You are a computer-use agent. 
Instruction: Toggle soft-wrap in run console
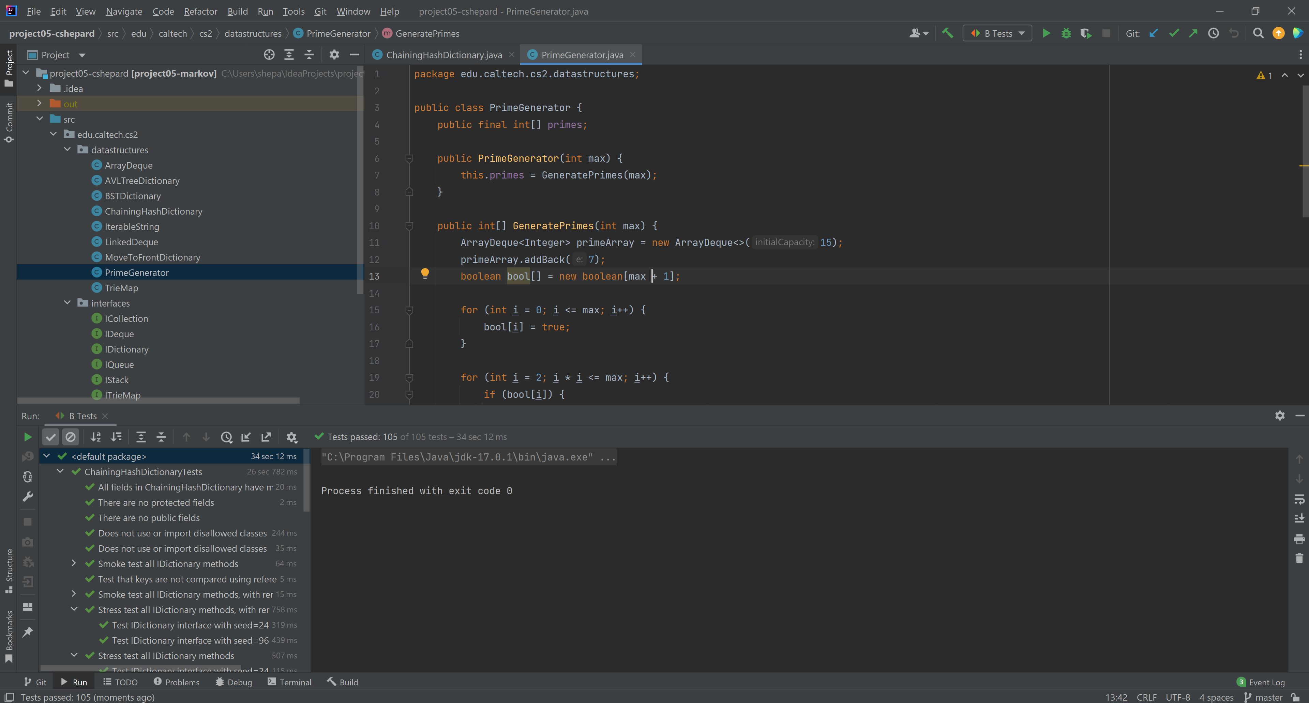[1299, 499]
